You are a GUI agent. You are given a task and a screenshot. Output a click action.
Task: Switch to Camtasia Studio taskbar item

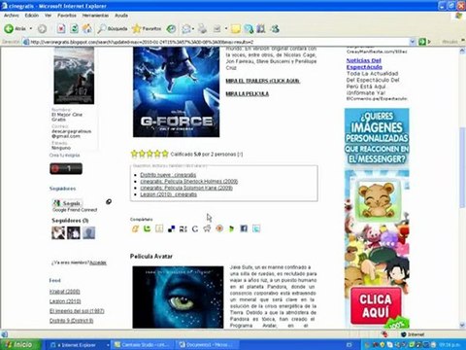coord(142,344)
